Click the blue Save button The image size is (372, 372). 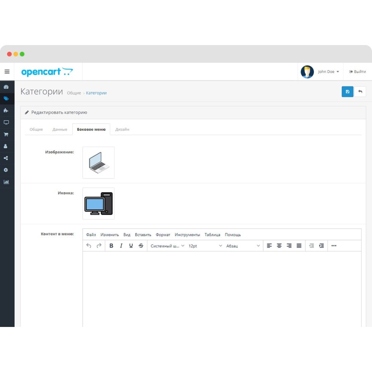point(347,92)
